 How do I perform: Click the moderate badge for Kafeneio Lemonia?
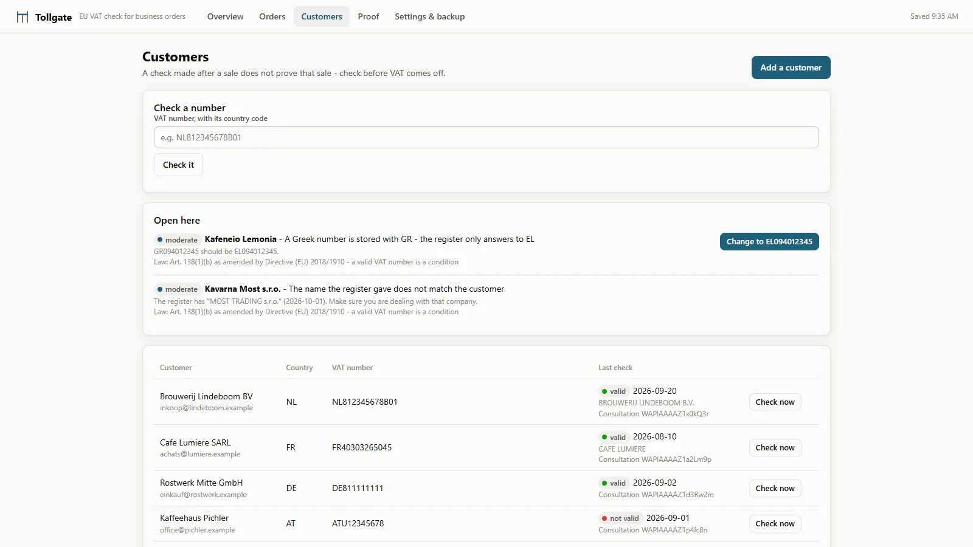(x=178, y=239)
